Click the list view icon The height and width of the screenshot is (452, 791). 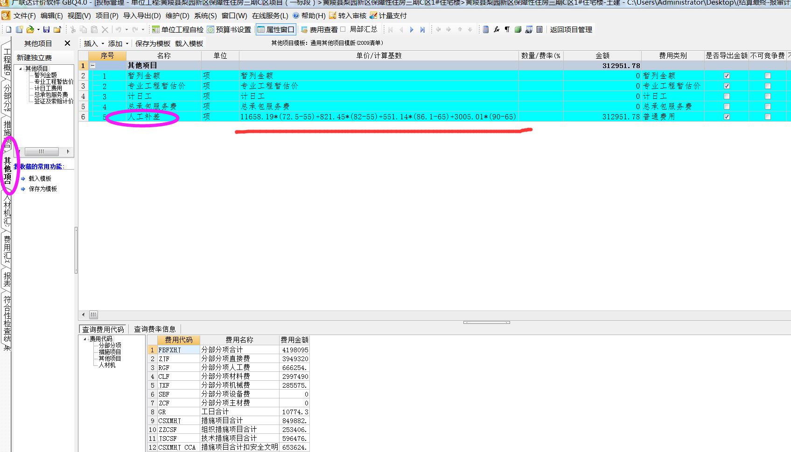(x=539, y=29)
